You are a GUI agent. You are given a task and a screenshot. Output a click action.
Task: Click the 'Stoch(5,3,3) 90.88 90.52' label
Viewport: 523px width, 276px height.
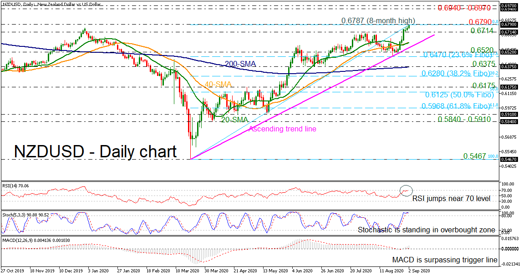[25, 215]
